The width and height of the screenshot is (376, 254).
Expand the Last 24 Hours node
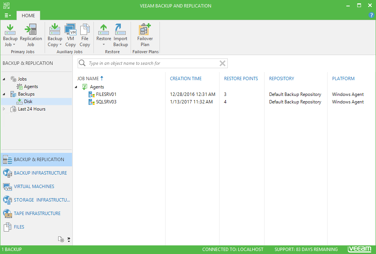click(x=4, y=109)
